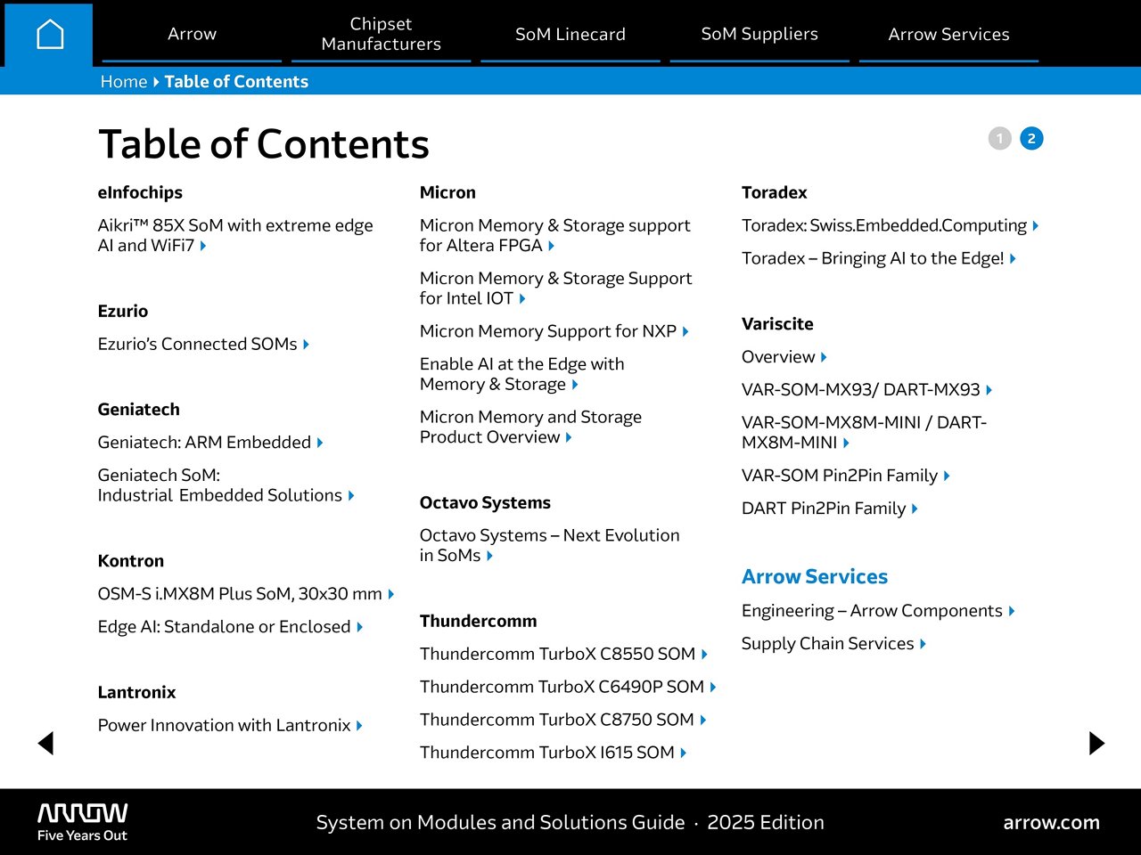The width and height of the screenshot is (1141, 855).
Task: Open Ezurio's Connected SOMs
Action: [203, 344]
